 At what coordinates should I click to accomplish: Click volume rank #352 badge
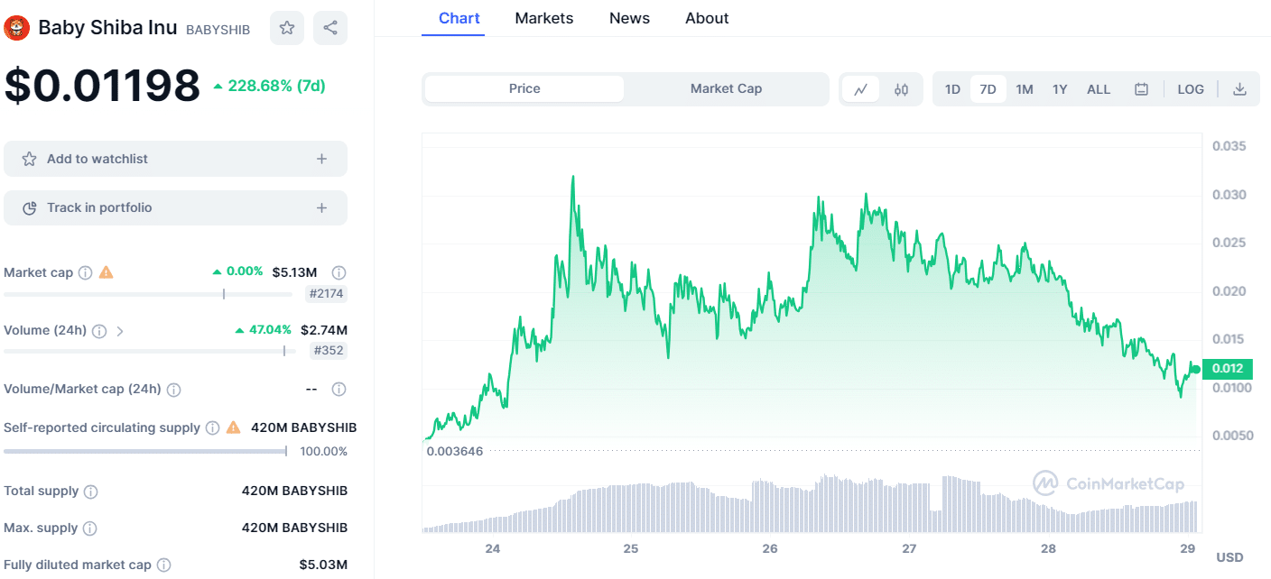coord(329,351)
